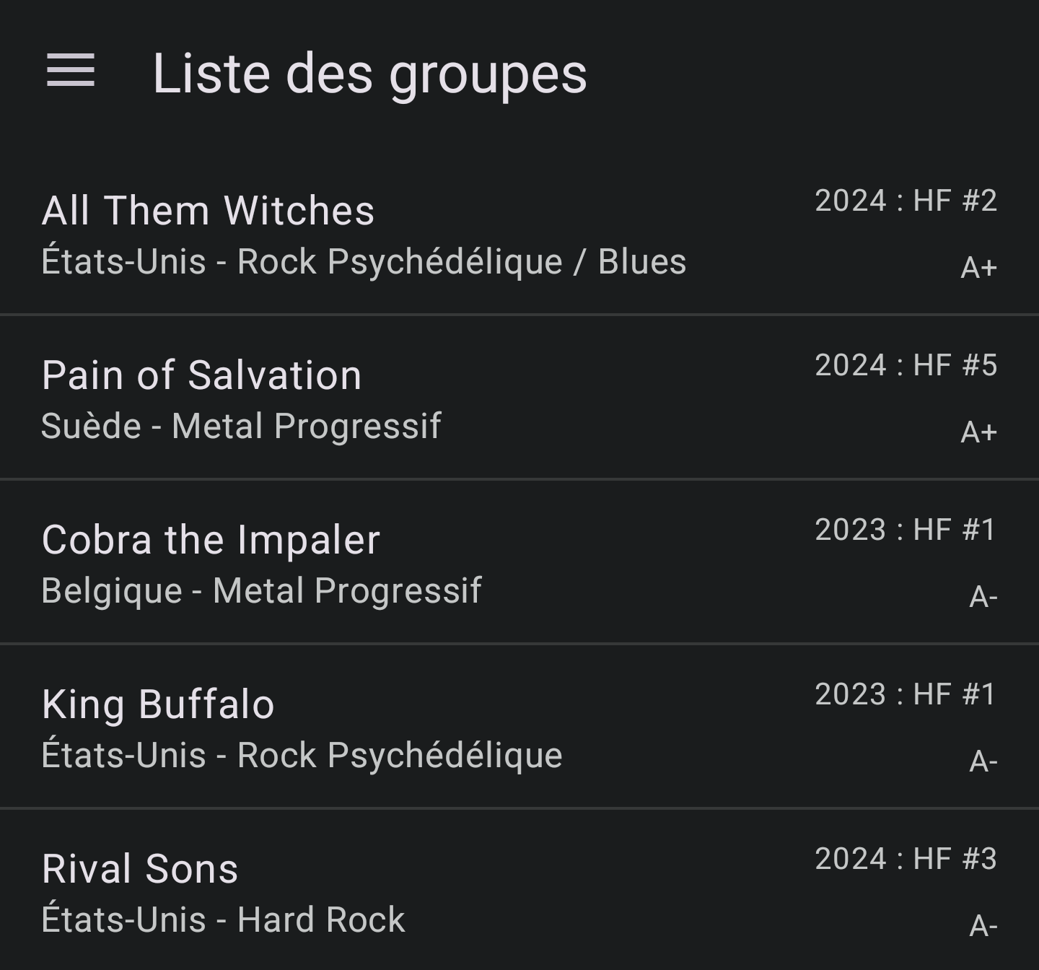Open Cobra the Impaler band details
The image size is (1039, 970).
coord(211,540)
